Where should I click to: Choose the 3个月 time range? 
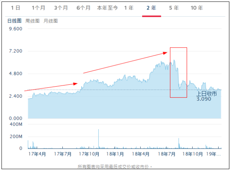pos(61,8)
